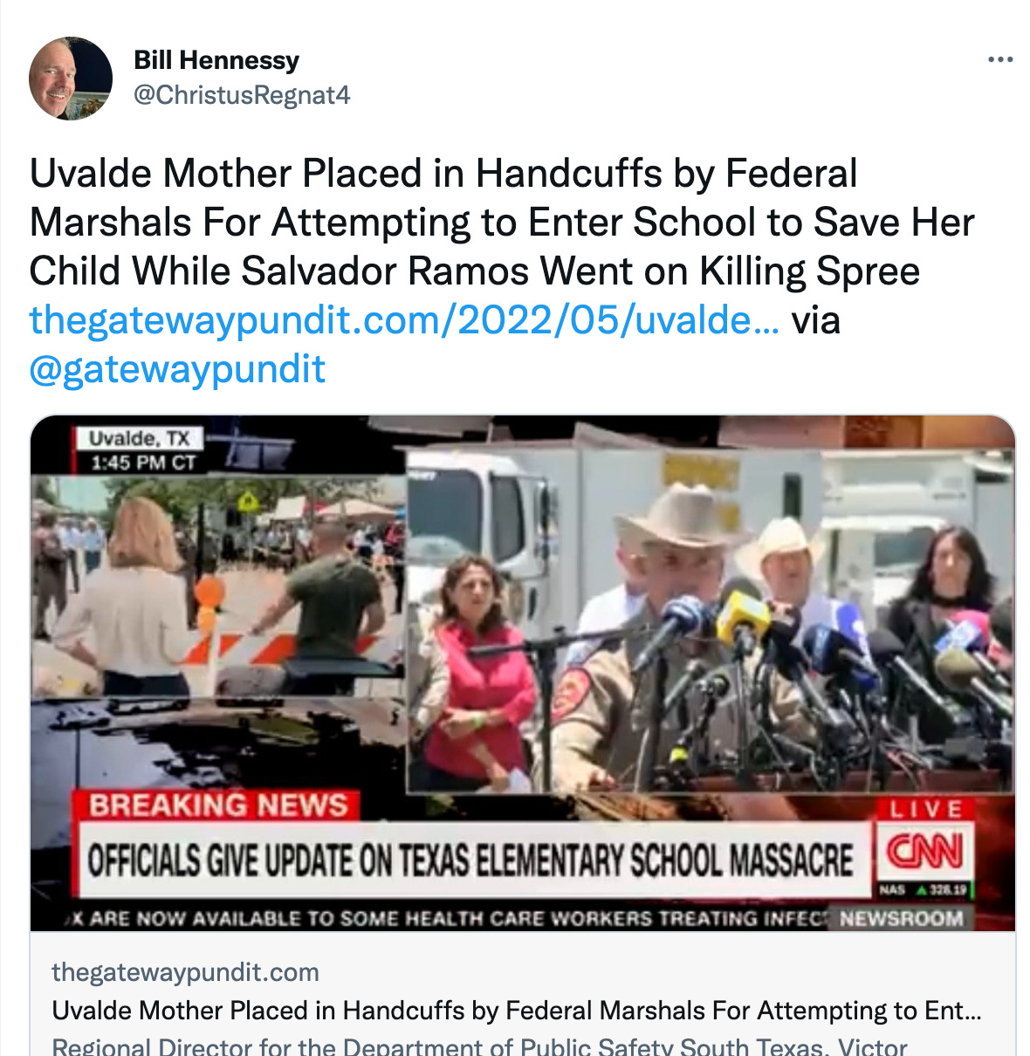Click the Texas Elementary School Massacre chyron
Screen dimensions: 1030x1056
(471, 860)
